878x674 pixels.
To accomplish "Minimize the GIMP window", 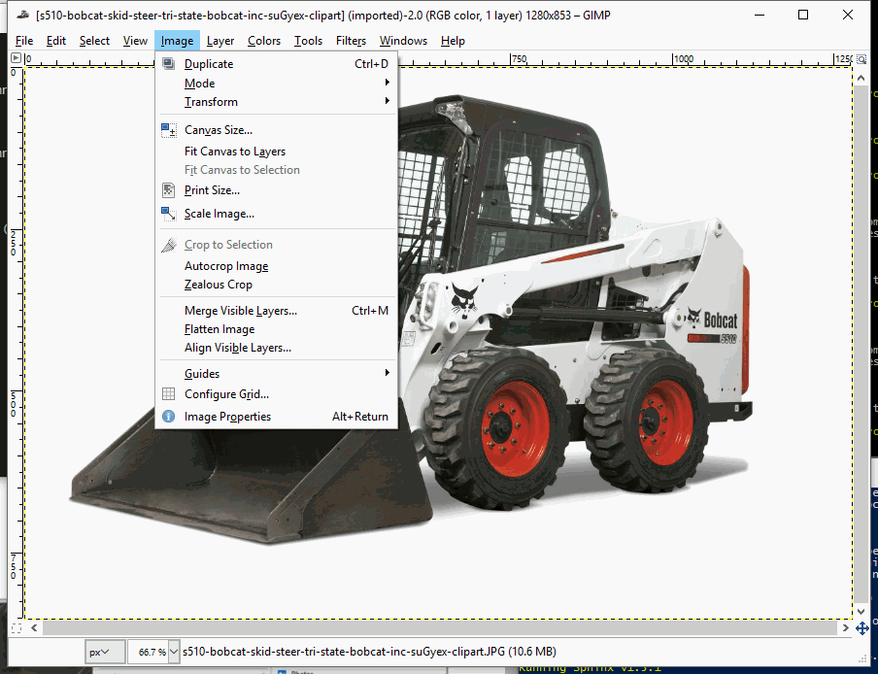I will coord(760,16).
